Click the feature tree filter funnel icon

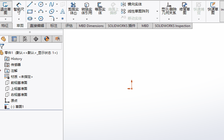tap(2, 46)
